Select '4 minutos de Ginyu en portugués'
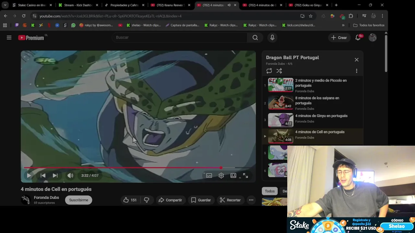 point(321,116)
